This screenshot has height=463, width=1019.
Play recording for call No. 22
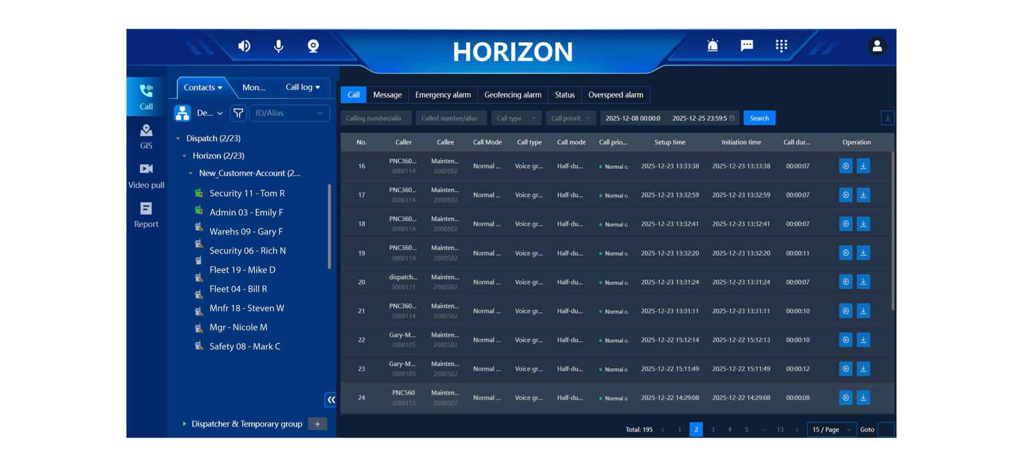coord(845,340)
